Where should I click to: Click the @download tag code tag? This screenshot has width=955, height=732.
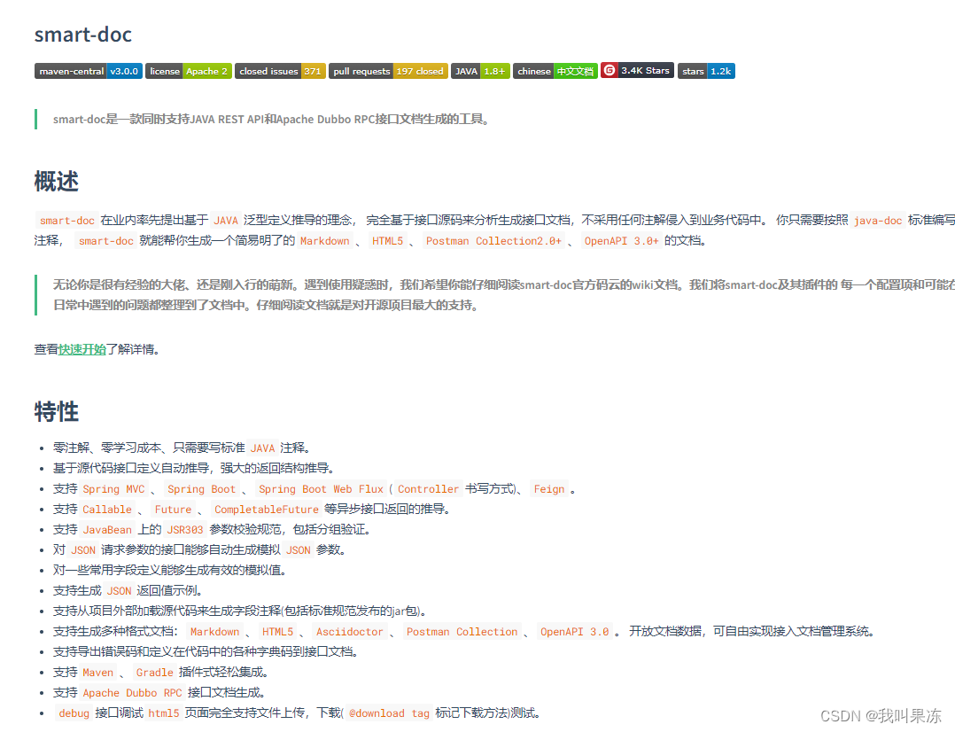[389, 713]
